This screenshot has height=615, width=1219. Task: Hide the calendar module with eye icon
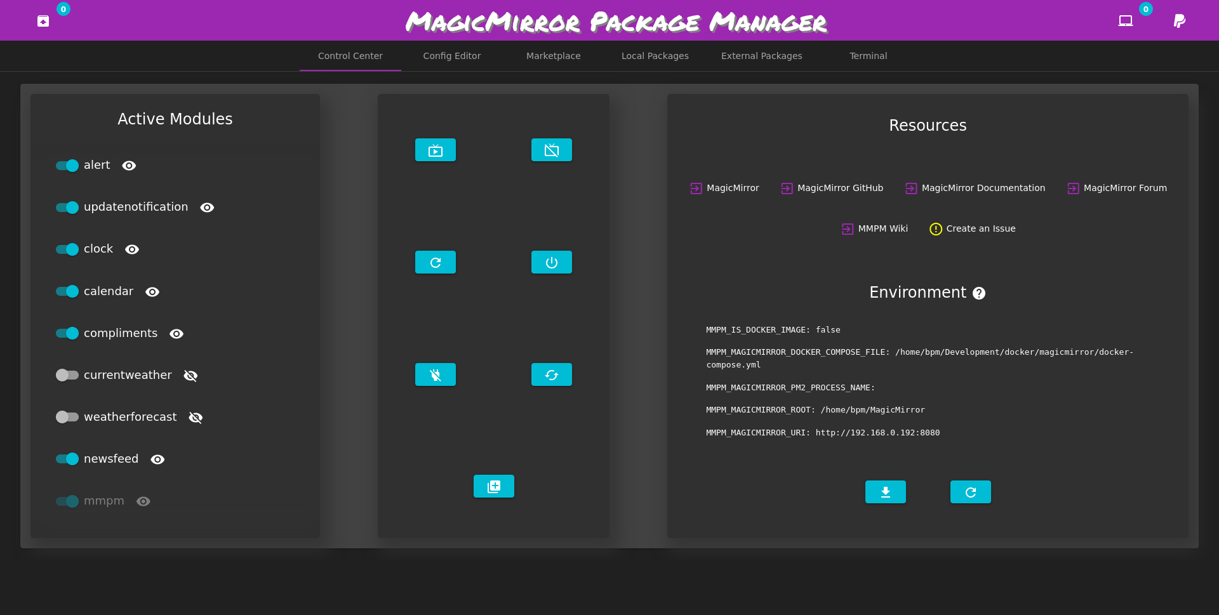152,292
